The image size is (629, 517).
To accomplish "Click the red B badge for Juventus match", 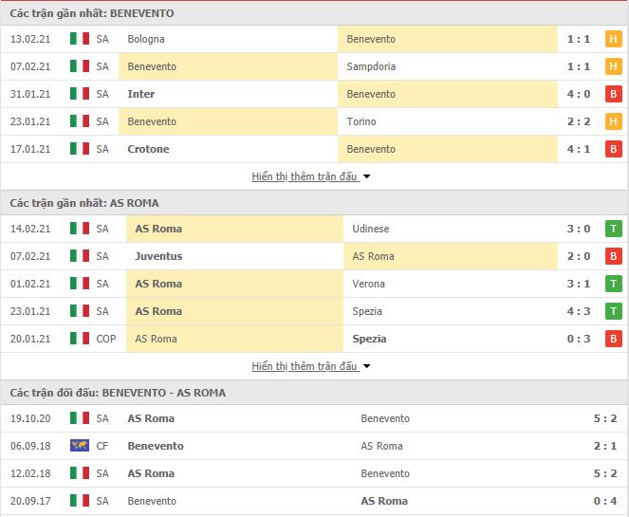I will [613, 256].
